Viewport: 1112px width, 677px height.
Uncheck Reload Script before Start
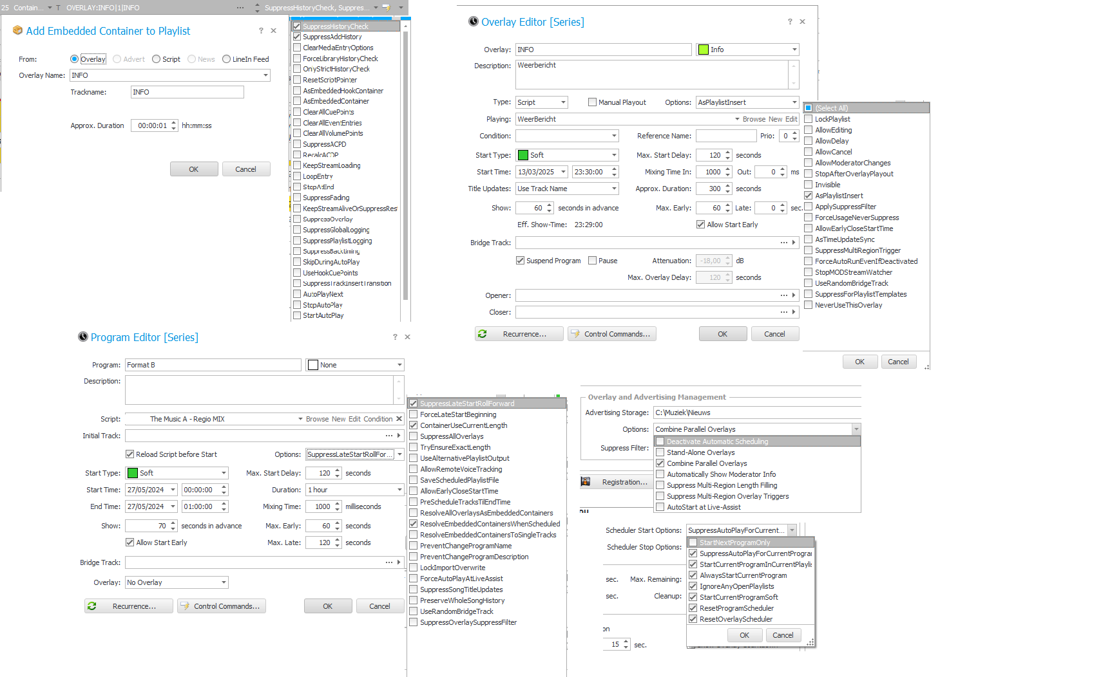[x=129, y=454]
